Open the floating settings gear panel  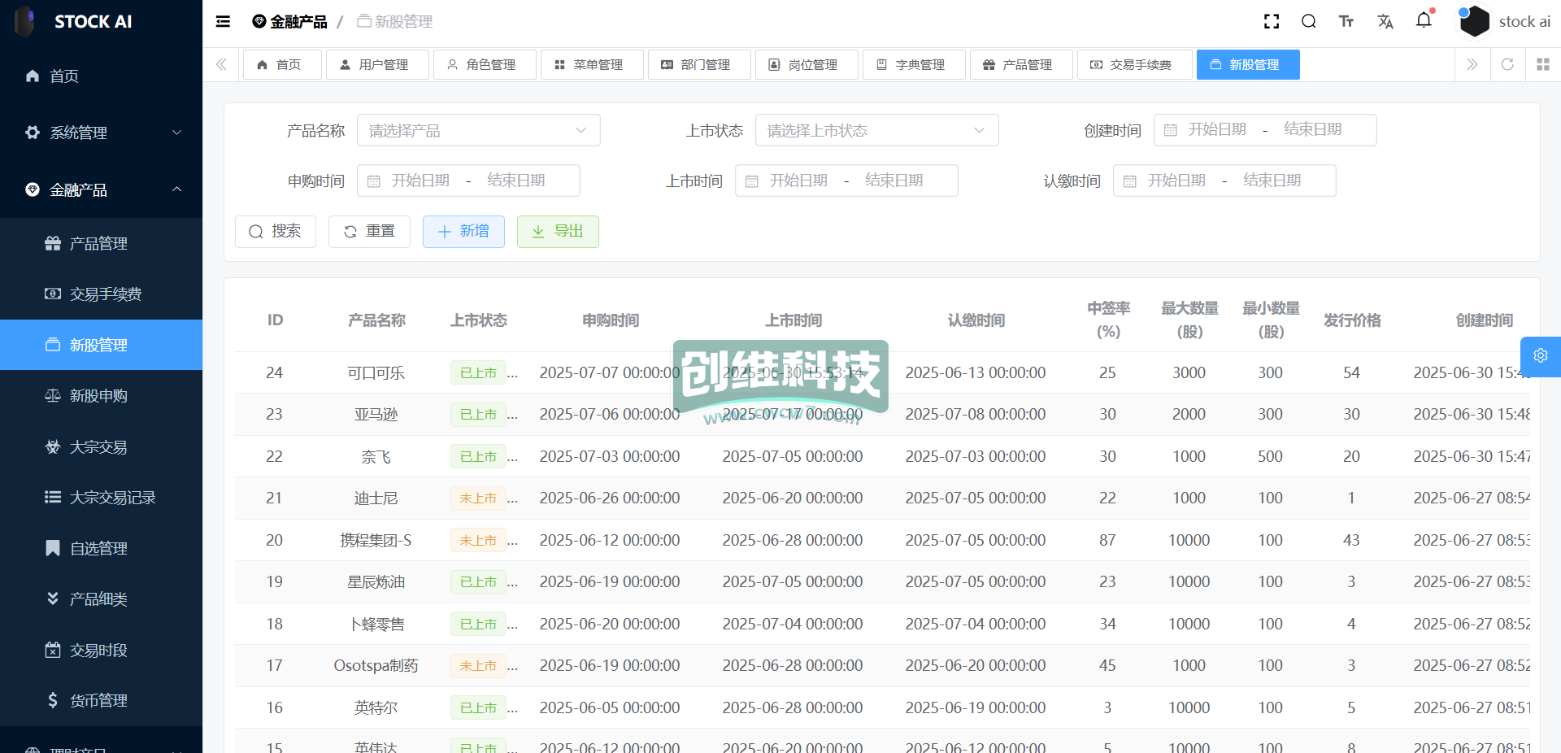(1540, 356)
